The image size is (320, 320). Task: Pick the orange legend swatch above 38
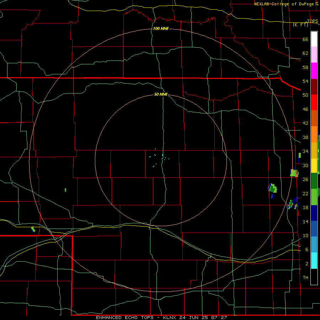(x=314, y=134)
